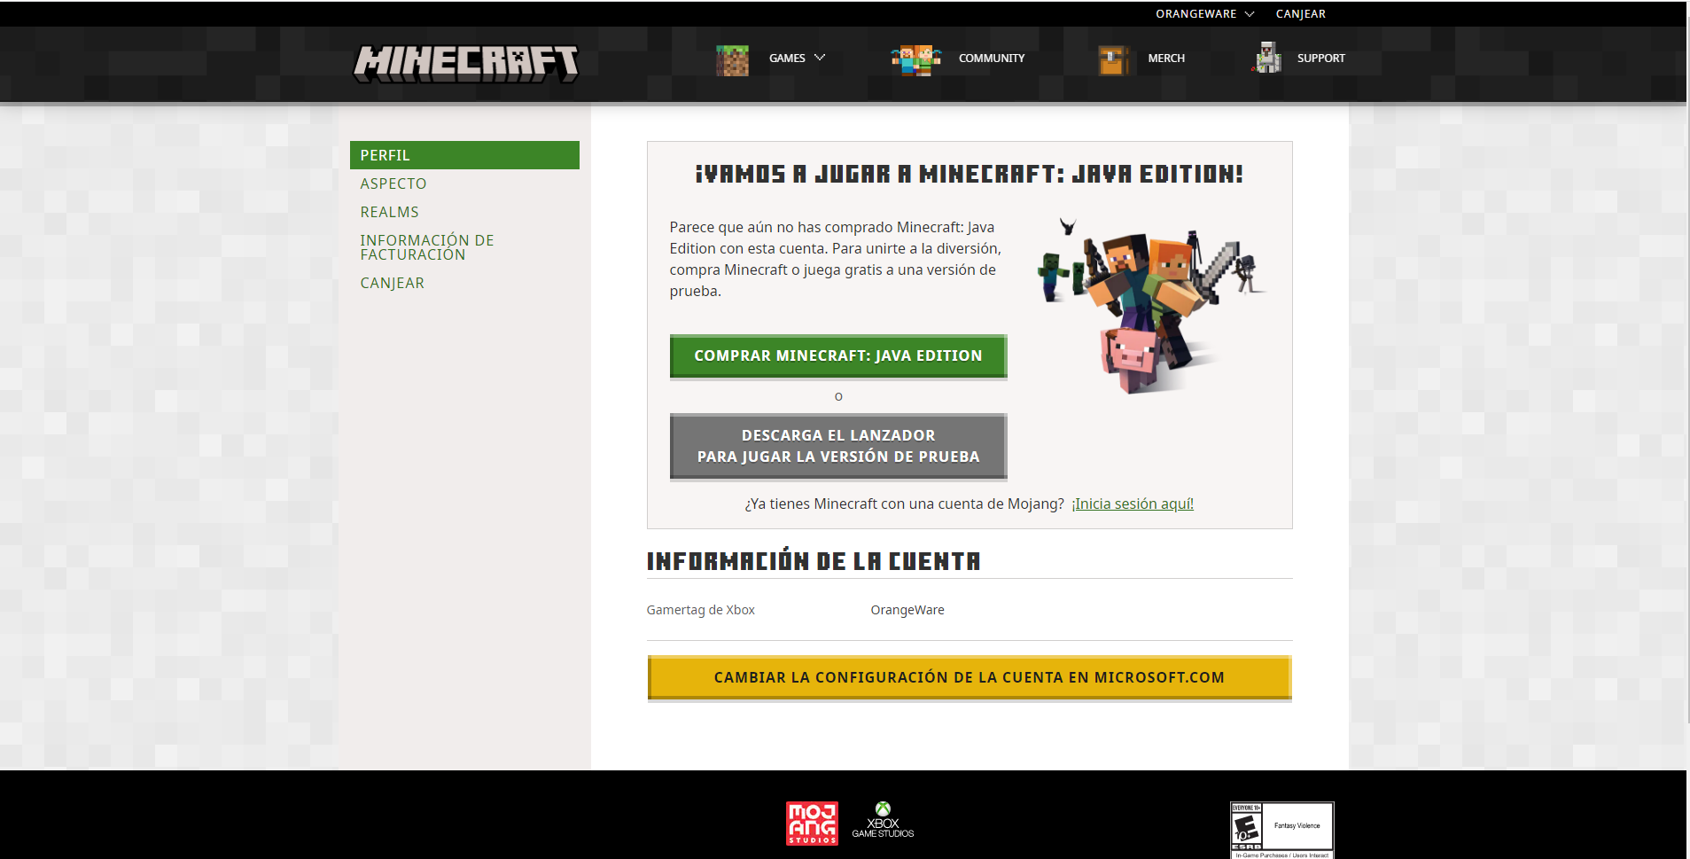Open REALMS in the sidebar
This screenshot has height=859, width=1690.
(x=389, y=212)
